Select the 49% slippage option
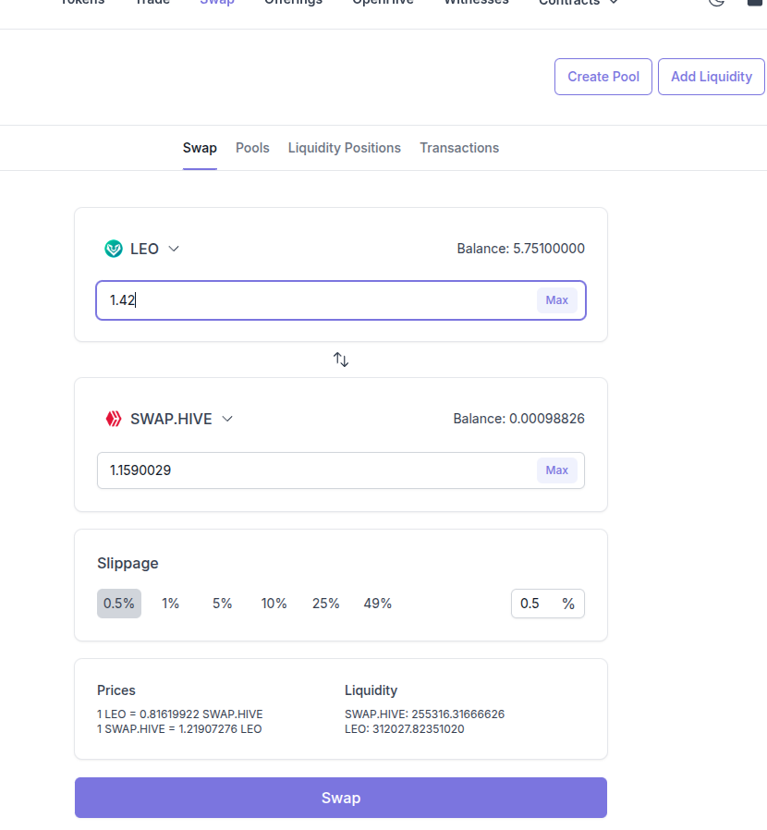Screen dimensions: 767x830 377,604
